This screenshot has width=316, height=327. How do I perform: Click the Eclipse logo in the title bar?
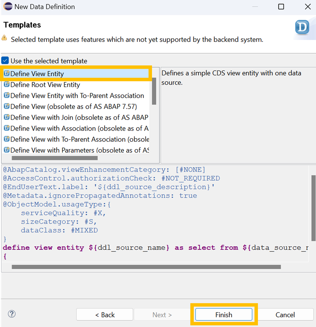(8, 6)
